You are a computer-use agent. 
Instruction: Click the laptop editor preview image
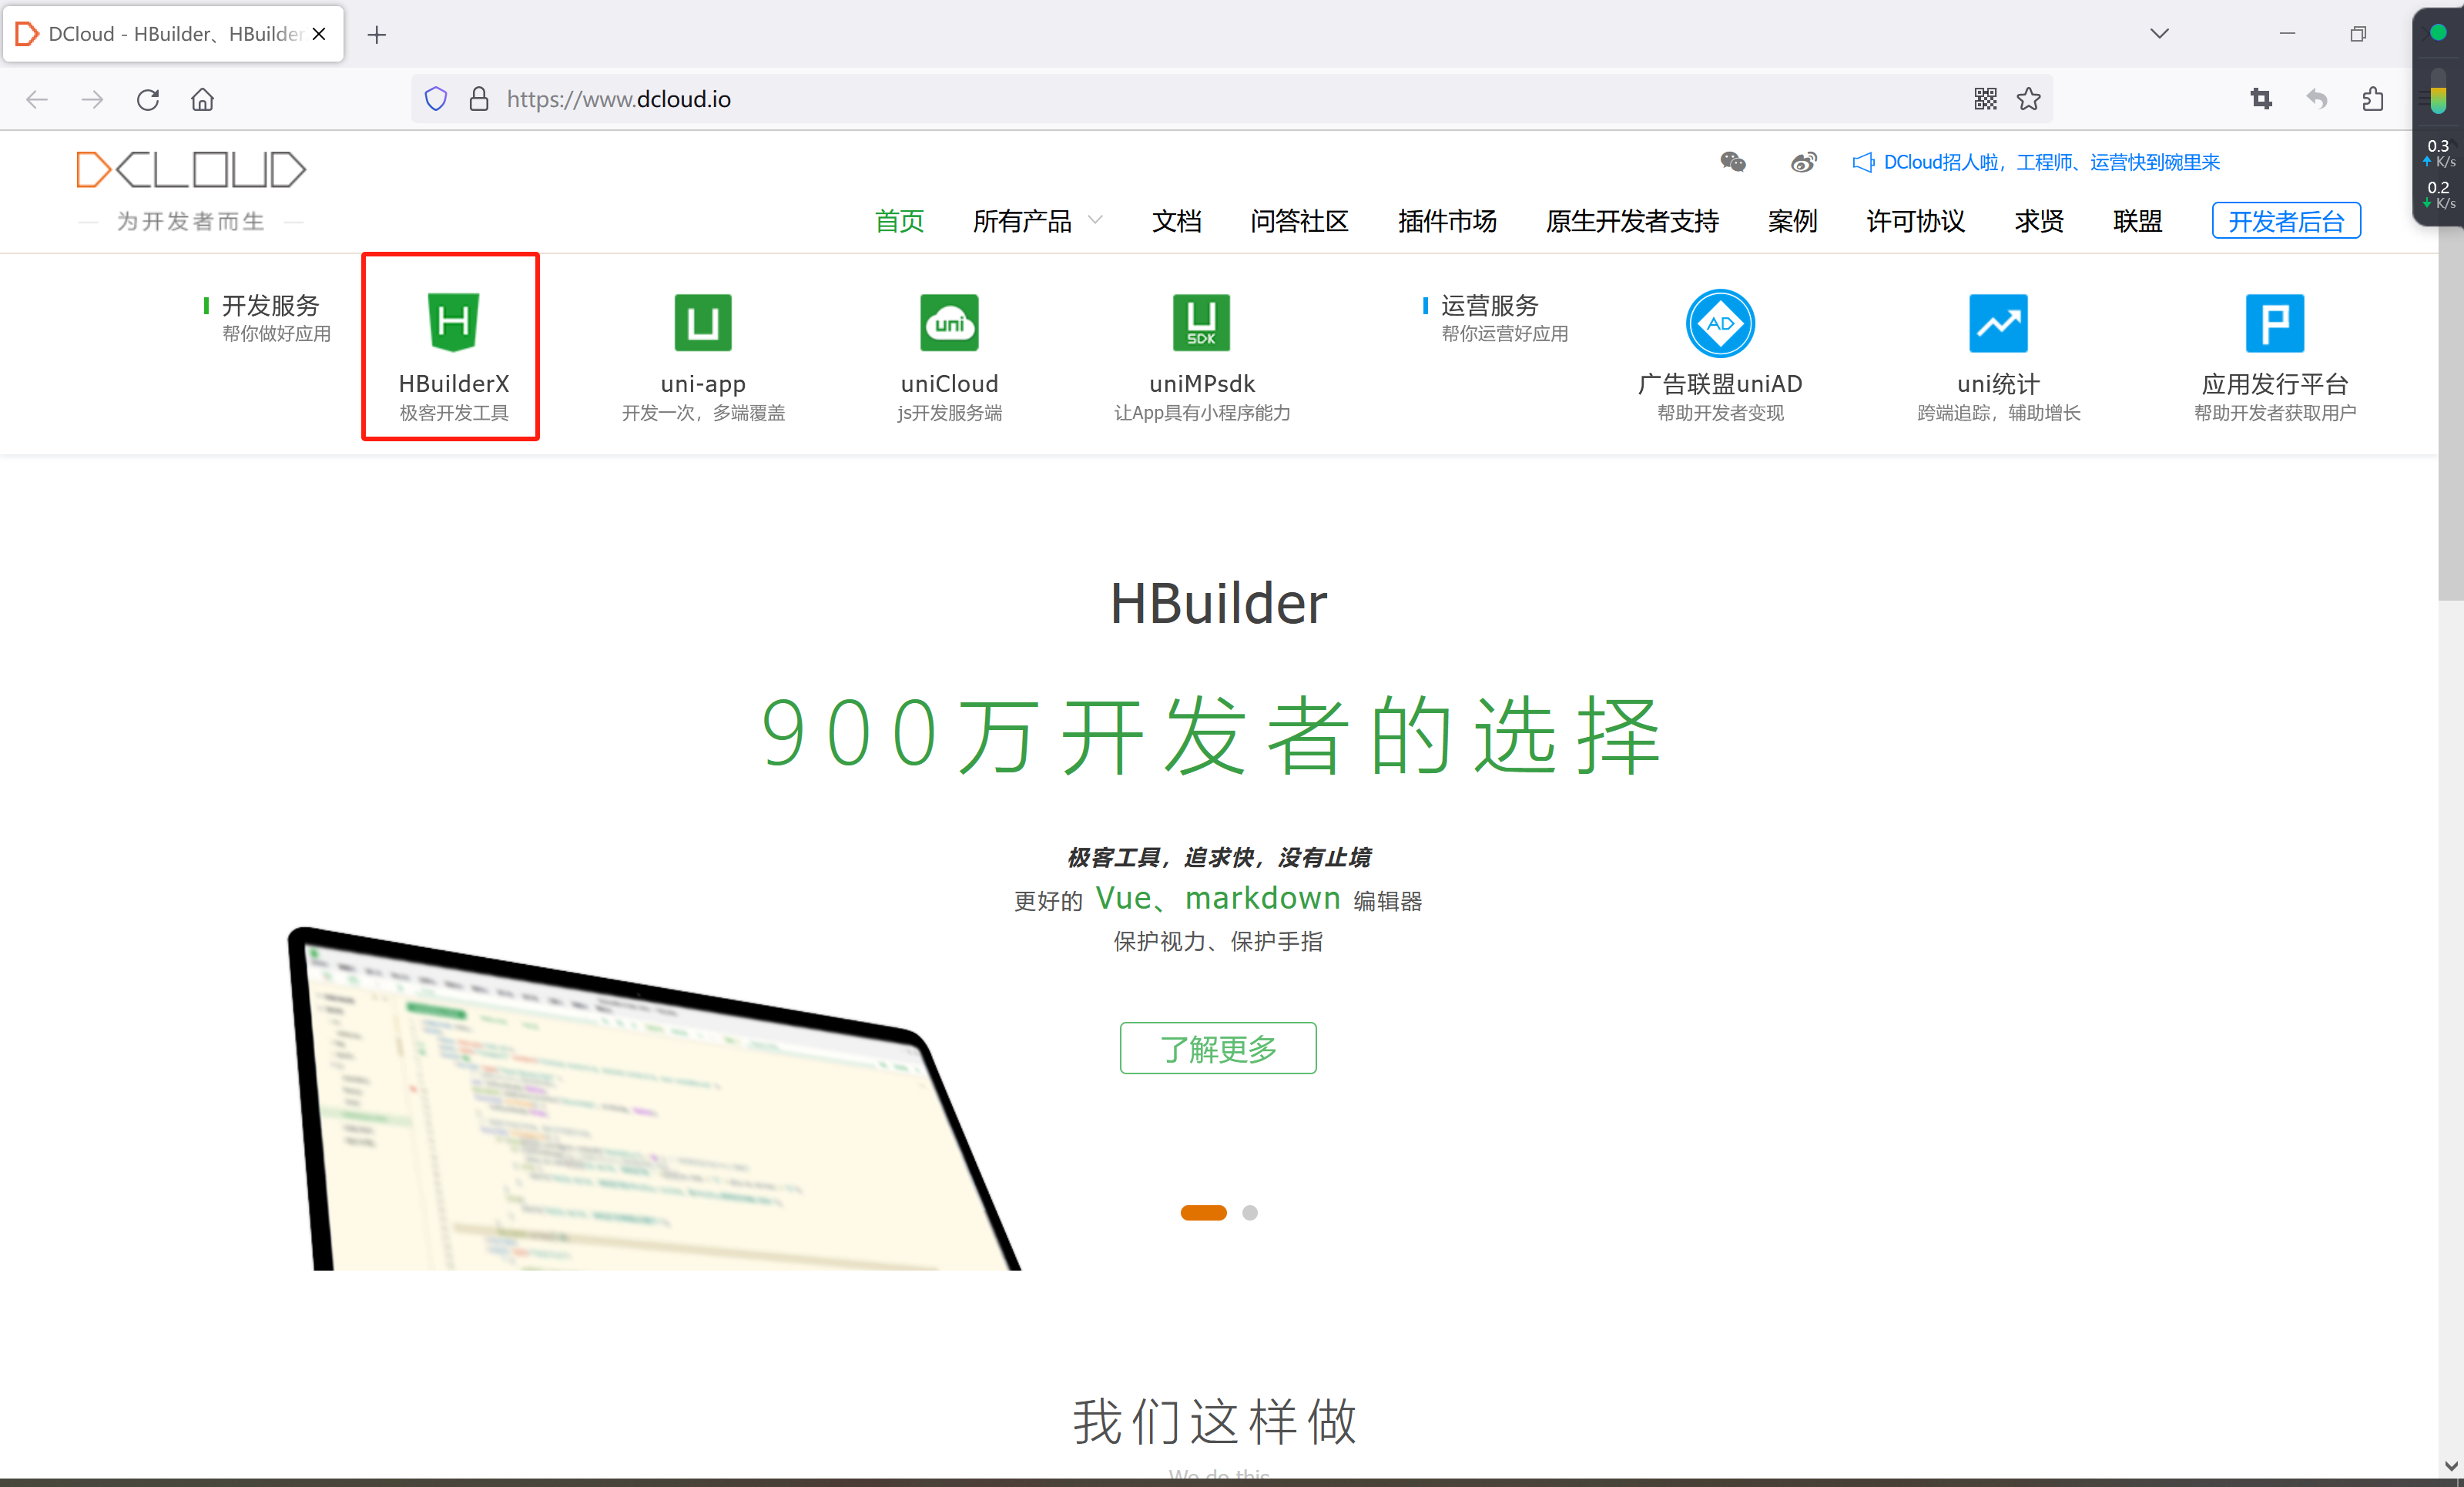pos(655,1100)
